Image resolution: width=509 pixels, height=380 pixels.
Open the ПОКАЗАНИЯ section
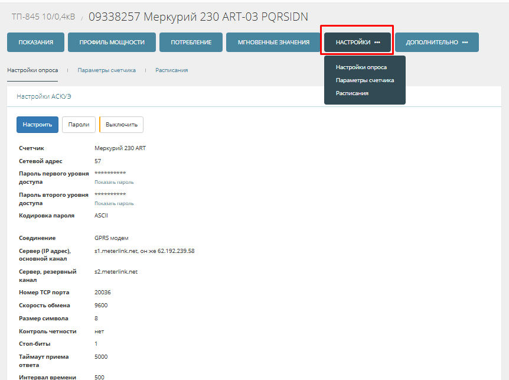[36, 43]
